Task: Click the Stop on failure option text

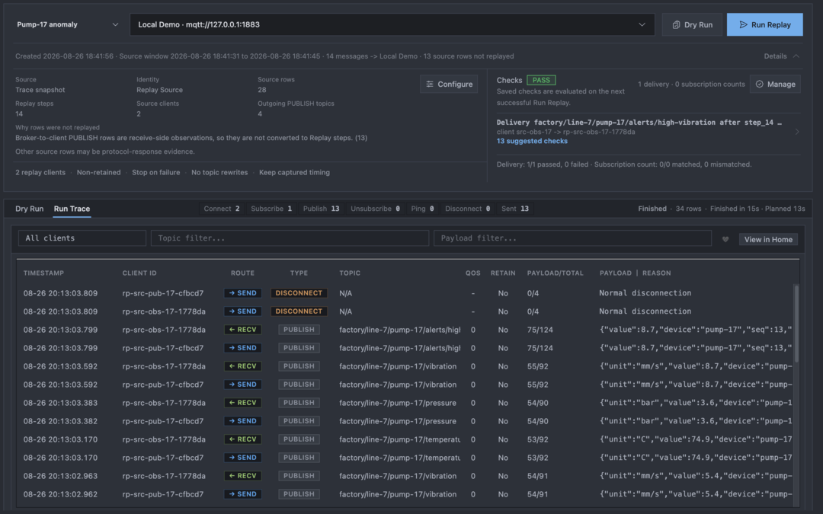Action: (x=156, y=173)
